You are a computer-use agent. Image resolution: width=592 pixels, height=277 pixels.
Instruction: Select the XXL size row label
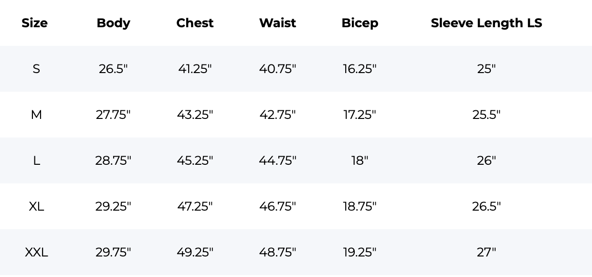(x=36, y=252)
